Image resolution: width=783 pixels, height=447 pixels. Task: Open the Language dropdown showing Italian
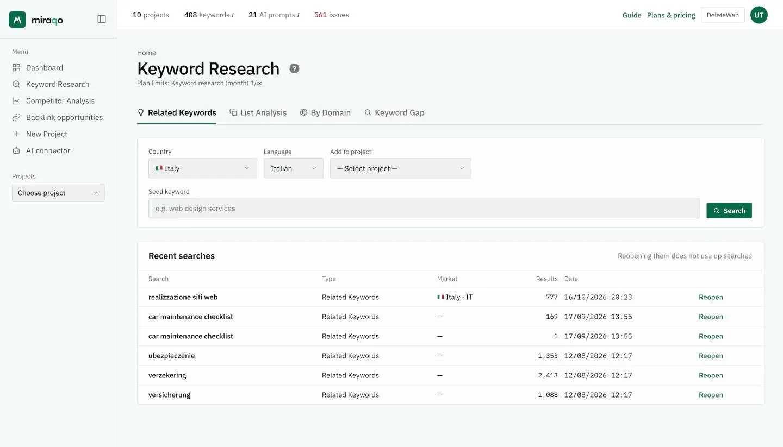click(294, 168)
